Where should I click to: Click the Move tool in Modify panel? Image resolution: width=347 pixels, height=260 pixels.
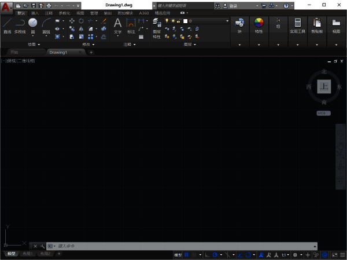point(72,21)
